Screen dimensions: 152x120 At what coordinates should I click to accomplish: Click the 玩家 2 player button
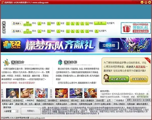tap(17, 31)
